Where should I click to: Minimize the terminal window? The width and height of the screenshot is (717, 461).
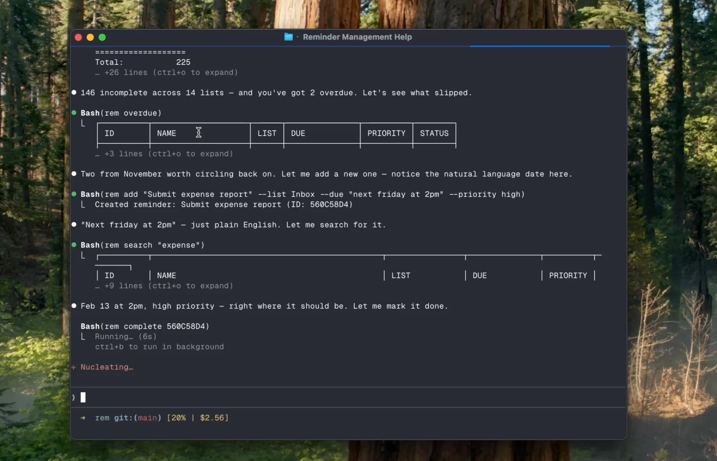click(90, 37)
